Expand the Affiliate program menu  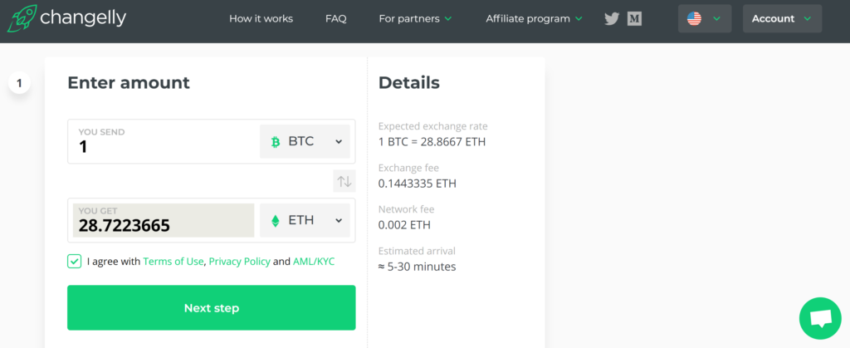(534, 19)
